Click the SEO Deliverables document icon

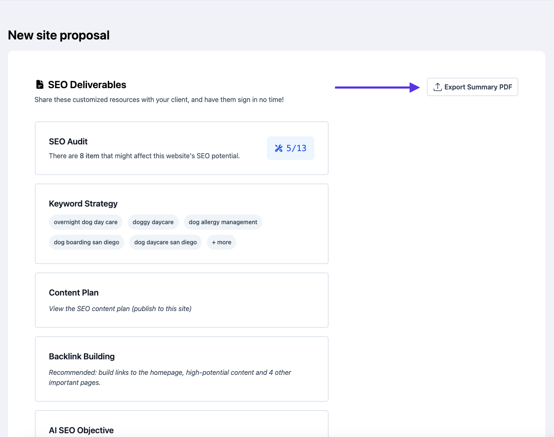pos(40,85)
